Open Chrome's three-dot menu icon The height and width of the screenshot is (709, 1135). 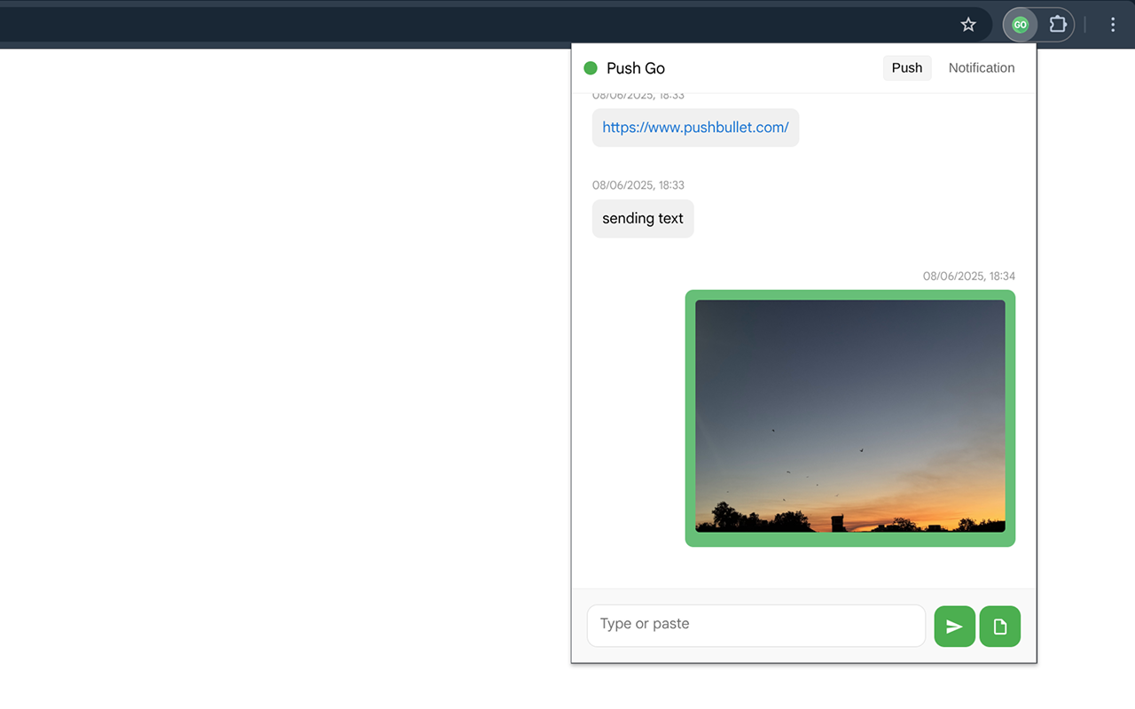1112,24
